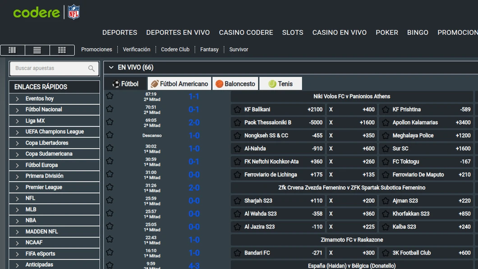Open CASINO CODERE menu
The height and width of the screenshot is (269, 478).
pyautogui.click(x=246, y=32)
